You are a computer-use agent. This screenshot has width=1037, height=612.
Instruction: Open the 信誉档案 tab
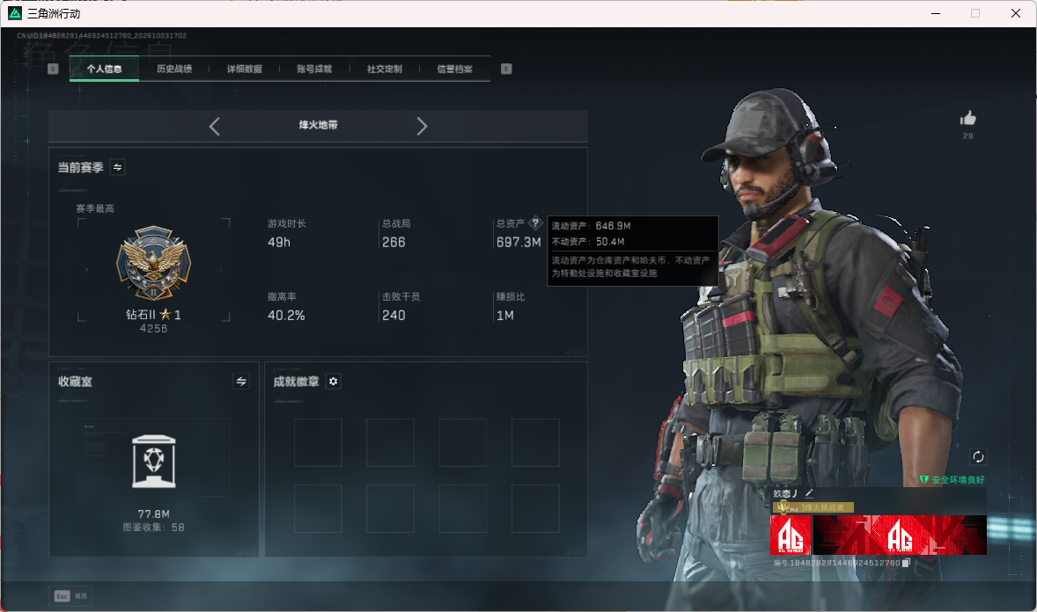coord(454,69)
